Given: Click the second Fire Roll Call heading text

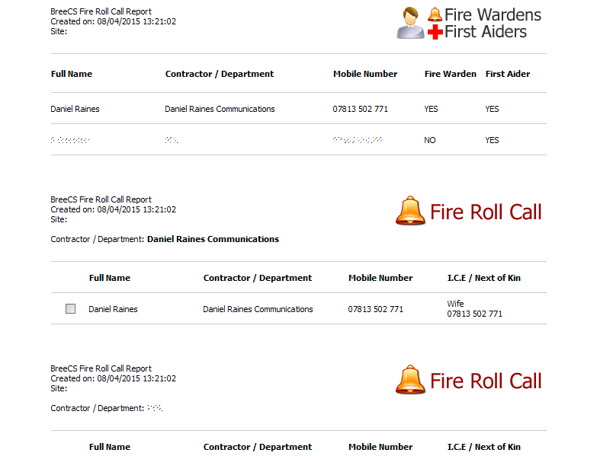Looking at the screenshot, I should click(x=486, y=381).
